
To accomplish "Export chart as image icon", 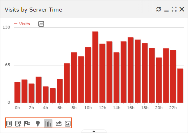I will [x=68, y=124].
